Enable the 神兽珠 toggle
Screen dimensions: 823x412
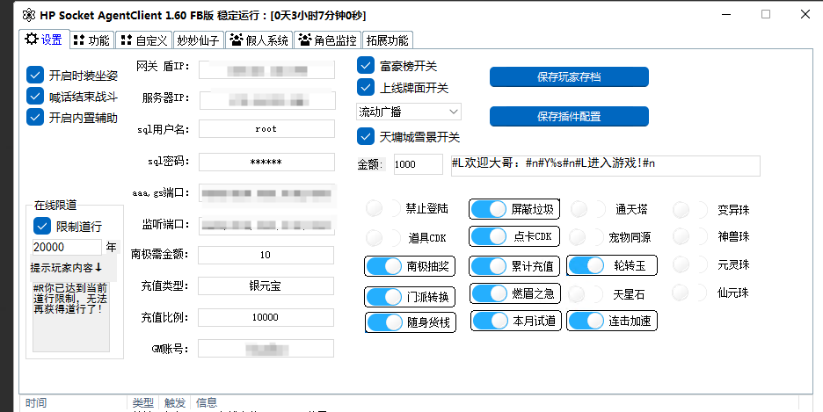tap(689, 236)
